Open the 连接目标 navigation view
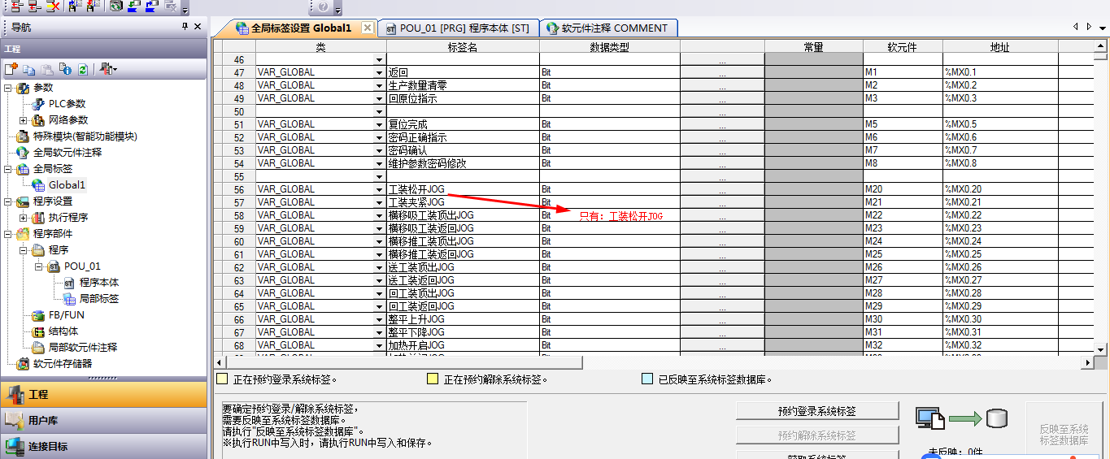 [48, 446]
